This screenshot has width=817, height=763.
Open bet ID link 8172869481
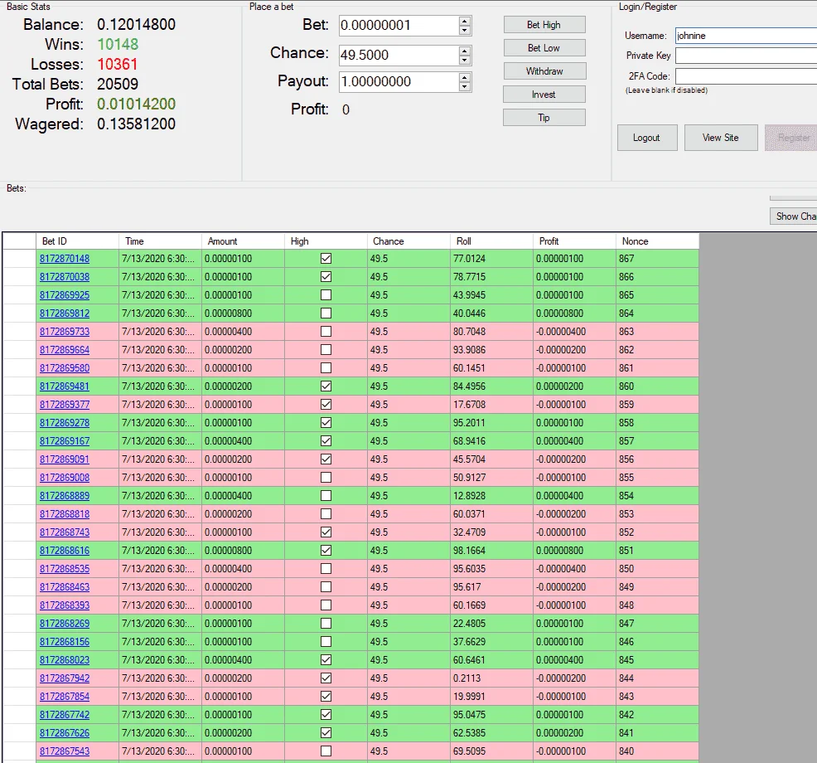click(x=65, y=386)
